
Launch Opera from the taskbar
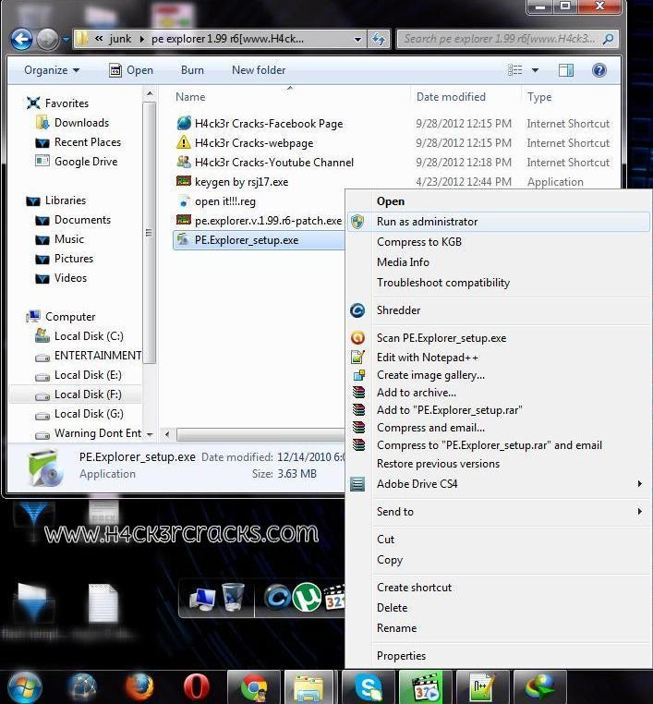coord(196,687)
